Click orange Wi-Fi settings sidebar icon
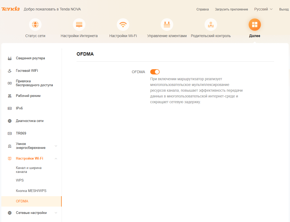Viewport: 290px width, 222px height. point(10,159)
